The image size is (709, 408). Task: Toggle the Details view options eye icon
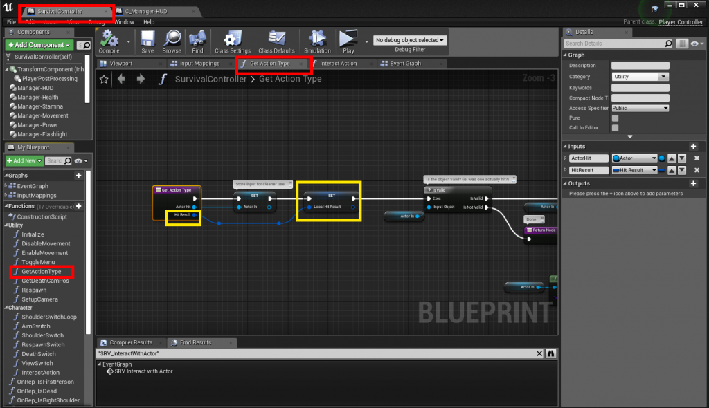point(695,44)
